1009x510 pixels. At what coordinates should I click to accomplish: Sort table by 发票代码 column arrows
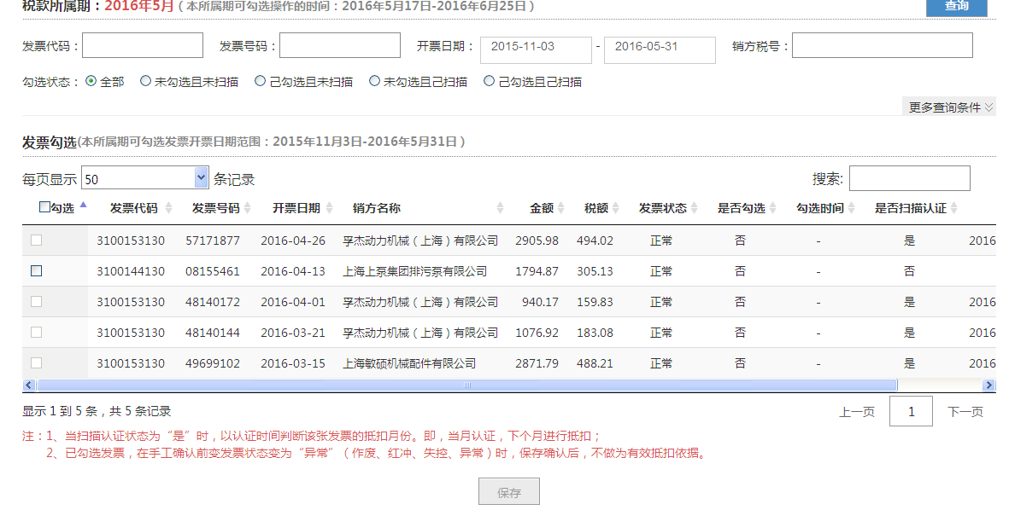[x=168, y=208]
